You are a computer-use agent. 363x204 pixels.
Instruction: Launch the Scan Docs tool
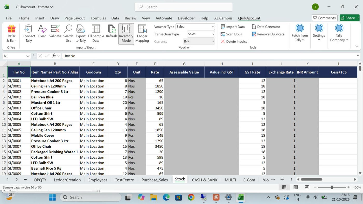click(x=231, y=34)
